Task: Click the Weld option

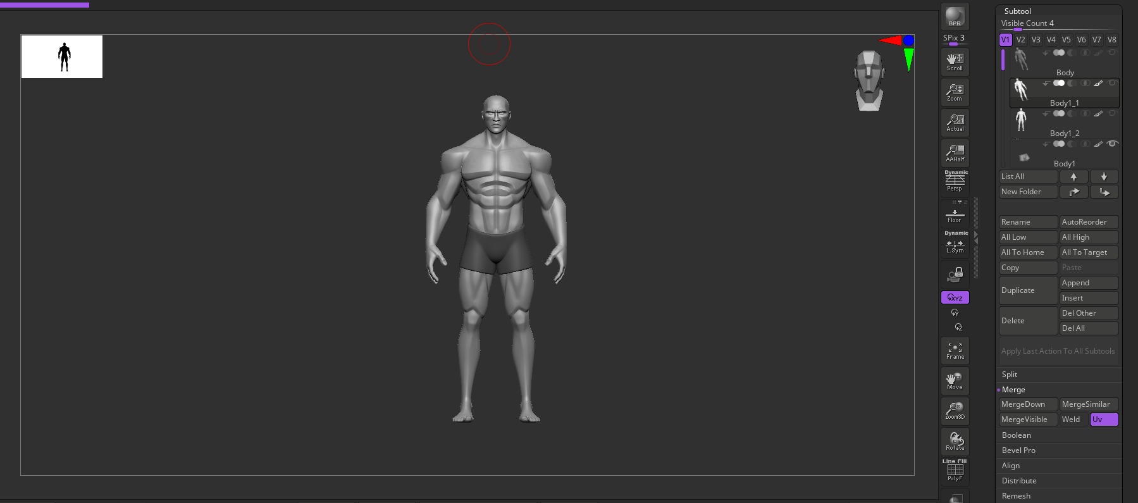Action: tap(1073, 419)
